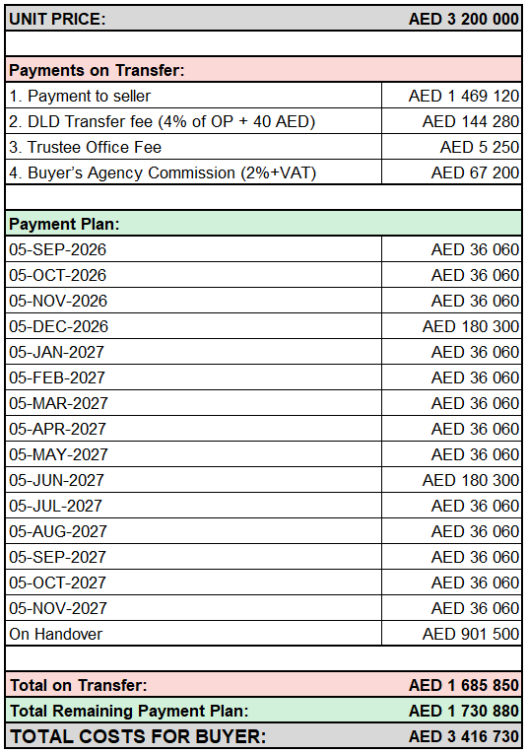Click the AED 901 500 handover amount
Image resolution: width=528 pixels, height=754 pixels.
[x=471, y=634]
